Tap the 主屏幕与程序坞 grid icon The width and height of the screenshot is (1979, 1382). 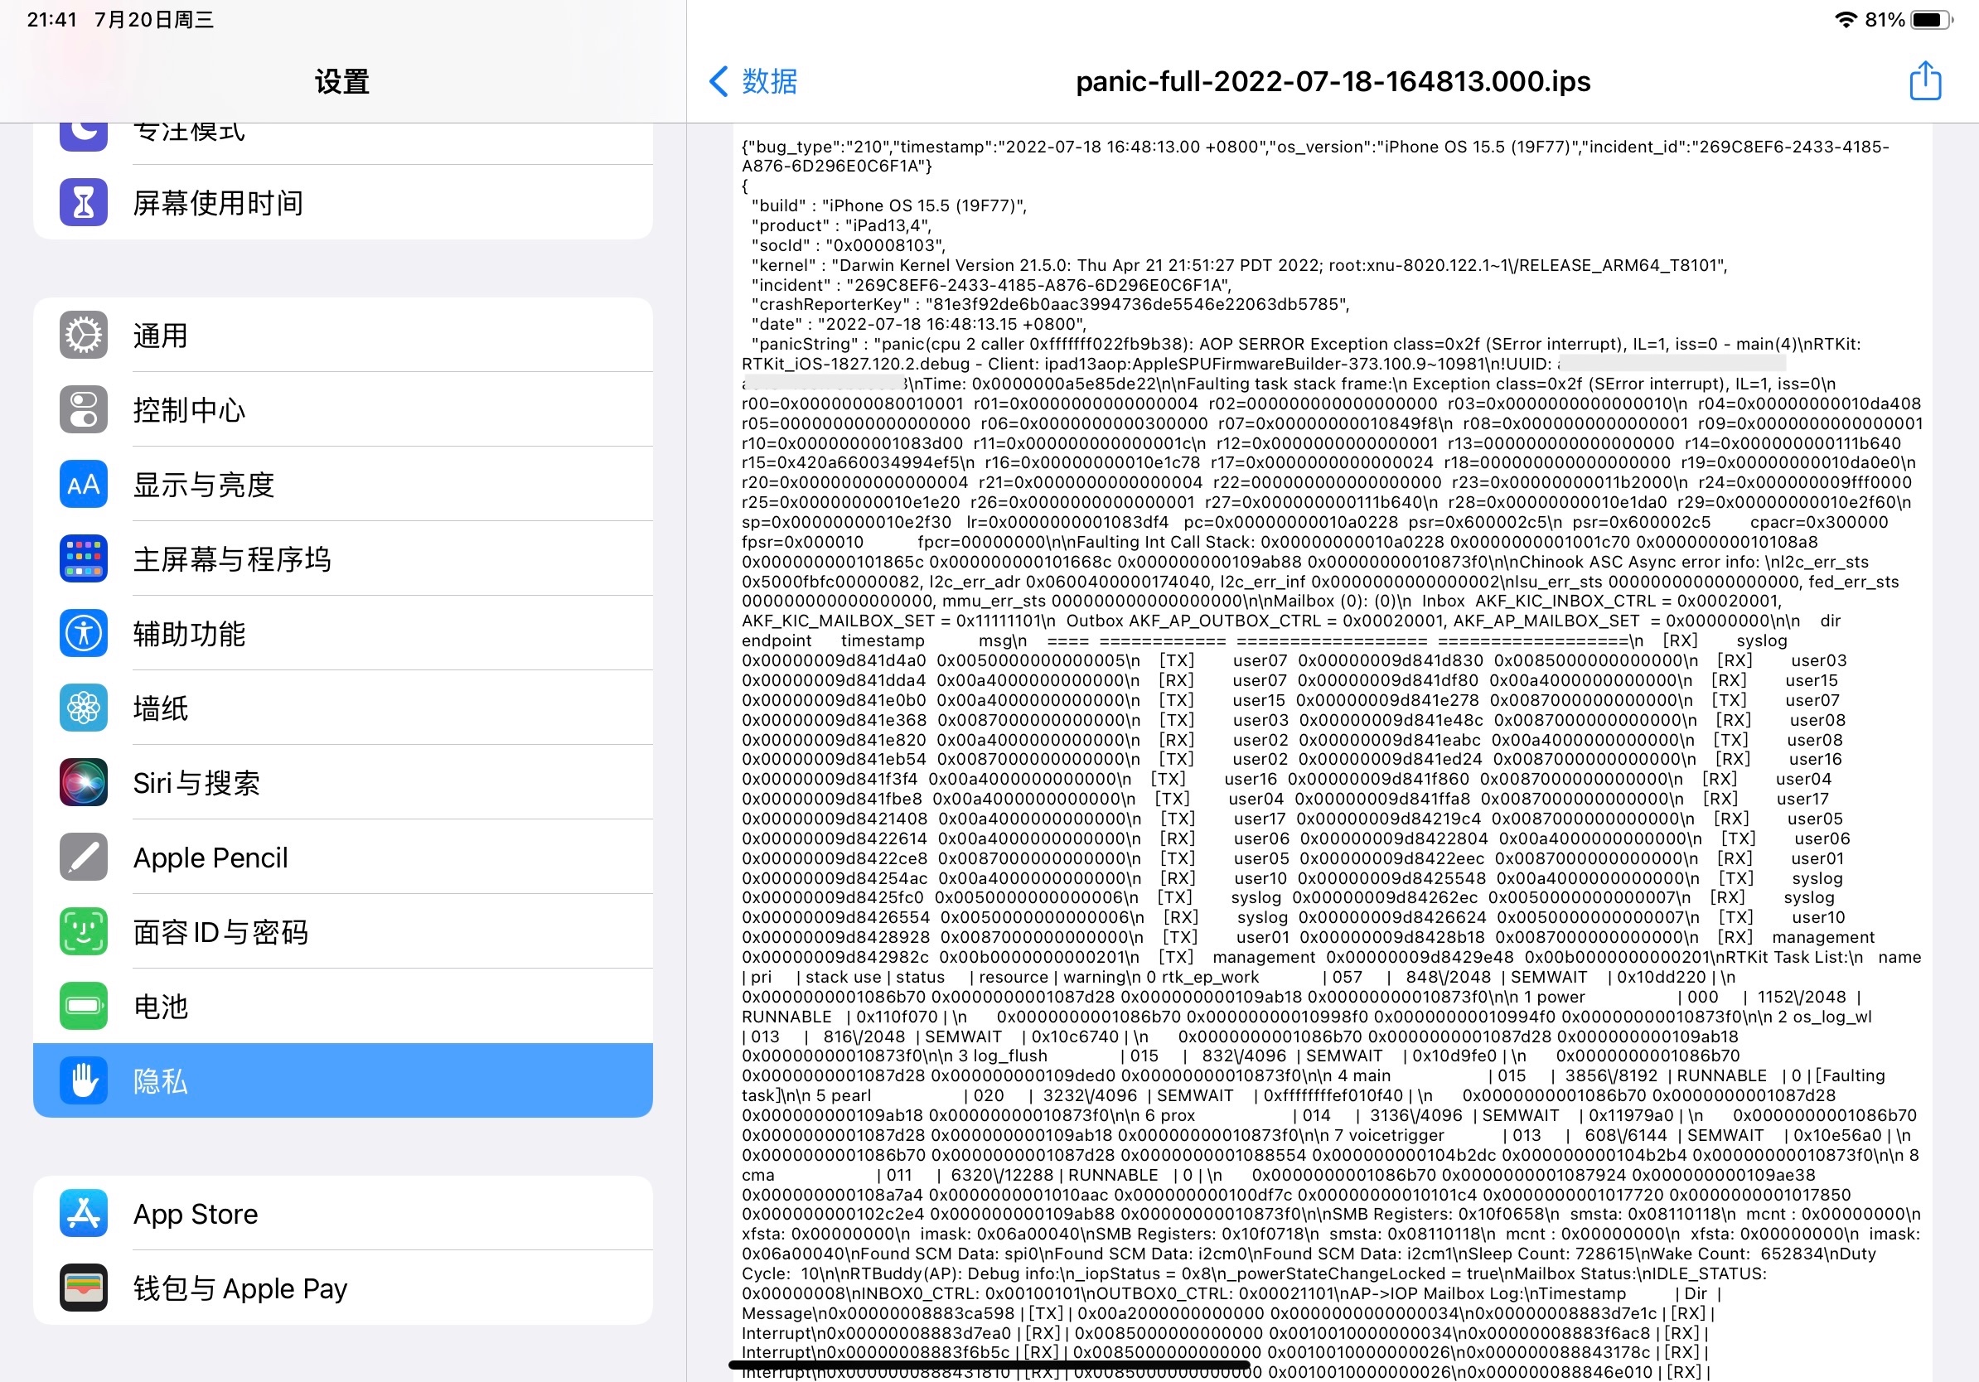coord(84,558)
